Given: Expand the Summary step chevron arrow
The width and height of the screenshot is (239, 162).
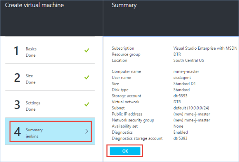Looking at the screenshot, I should (x=87, y=131).
